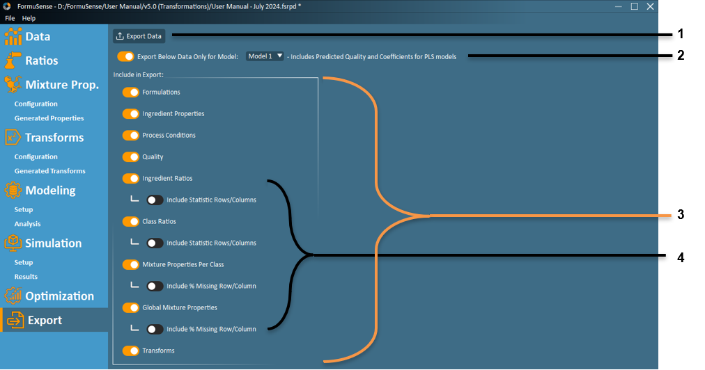Go to the Modeling section
This screenshot has width=705, height=370.
[50, 191]
